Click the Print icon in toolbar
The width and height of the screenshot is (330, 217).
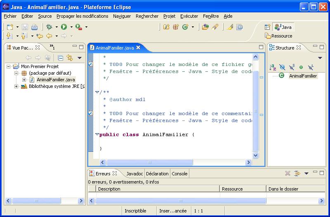35,27
